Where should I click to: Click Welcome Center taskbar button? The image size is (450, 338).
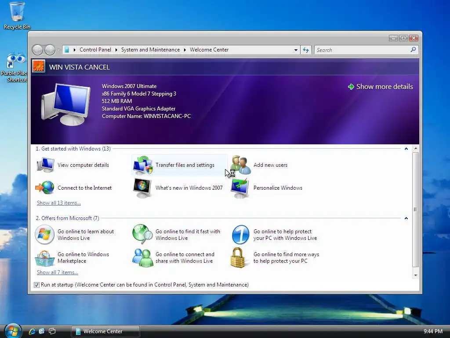[105, 331]
